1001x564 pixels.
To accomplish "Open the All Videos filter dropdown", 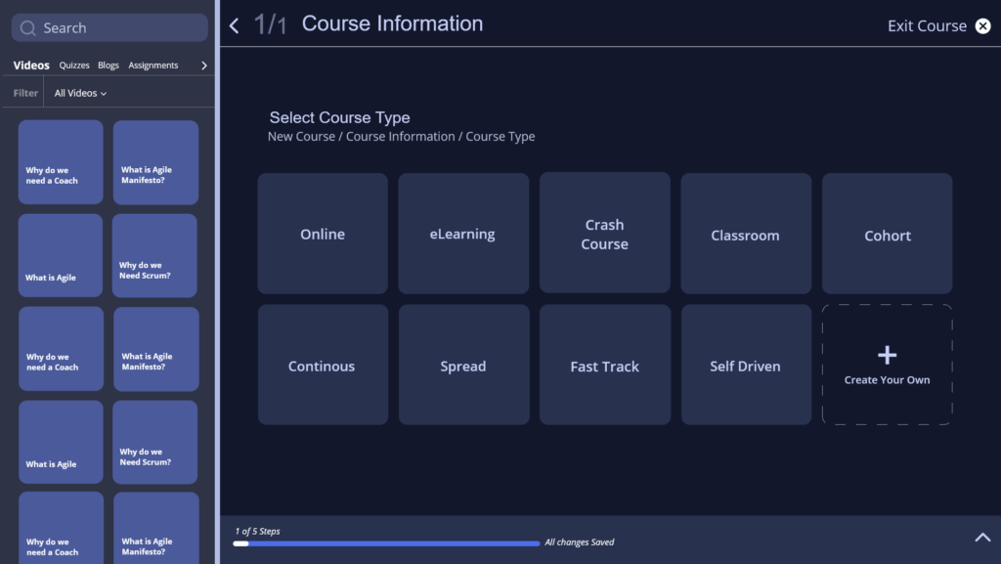I will pos(80,93).
